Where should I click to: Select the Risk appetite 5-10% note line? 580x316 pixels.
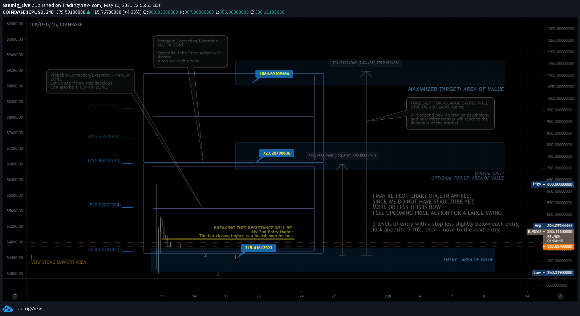click(x=437, y=230)
